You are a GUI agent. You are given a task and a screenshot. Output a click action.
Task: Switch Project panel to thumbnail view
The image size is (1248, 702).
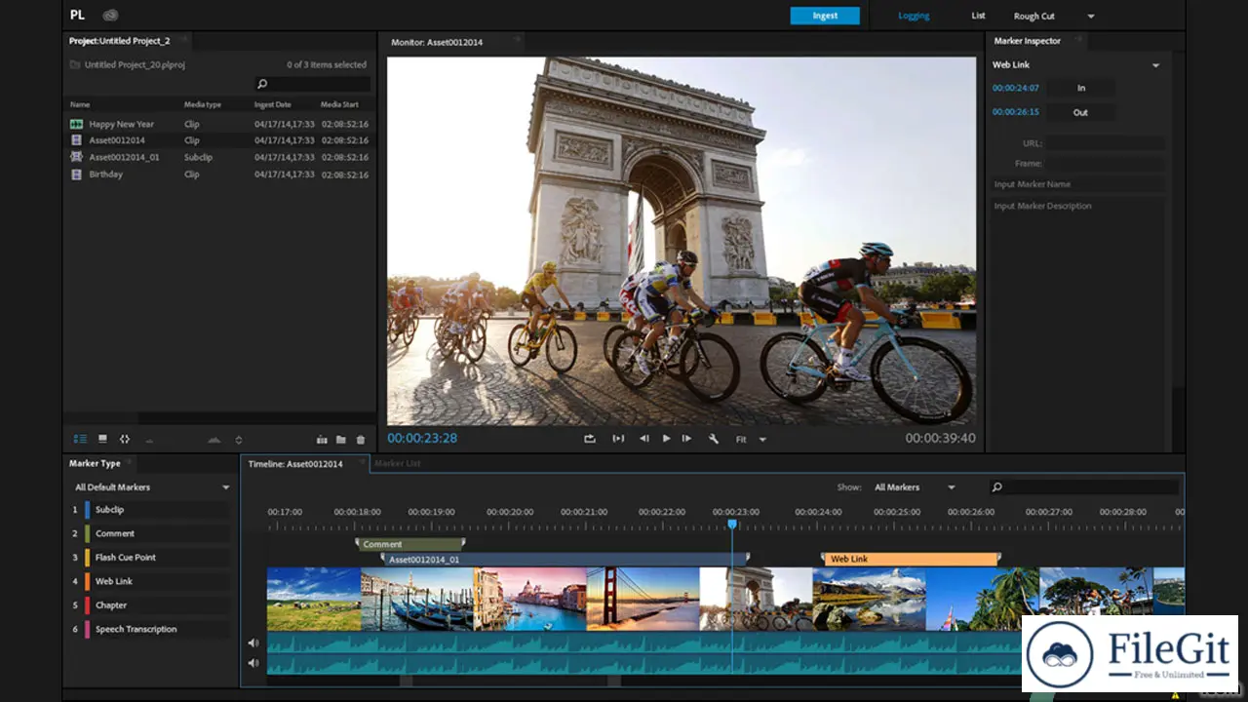tap(102, 440)
